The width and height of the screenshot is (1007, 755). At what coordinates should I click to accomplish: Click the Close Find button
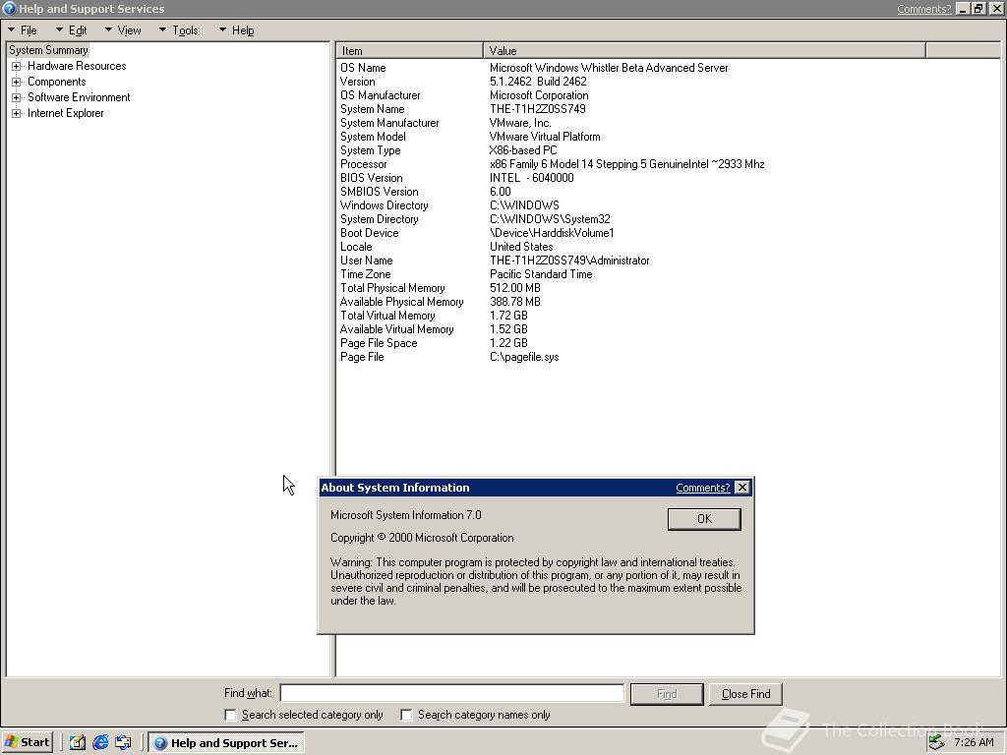(x=745, y=694)
